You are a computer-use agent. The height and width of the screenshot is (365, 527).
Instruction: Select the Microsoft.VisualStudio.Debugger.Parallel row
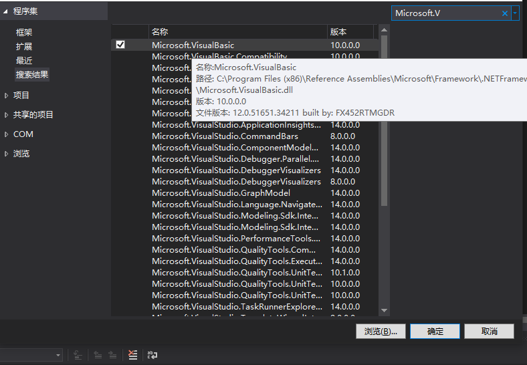(x=245, y=159)
